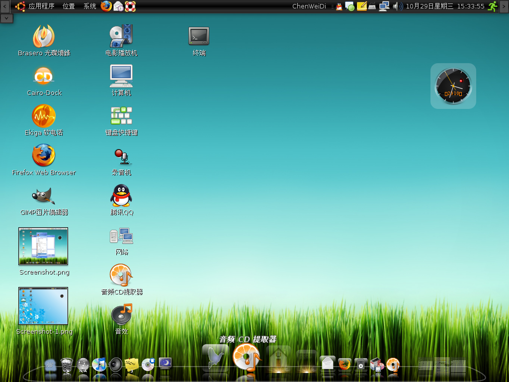The height and width of the screenshot is (382, 509).
Task: Open the 应用程序 applications menu
Action: pyautogui.click(x=41, y=6)
